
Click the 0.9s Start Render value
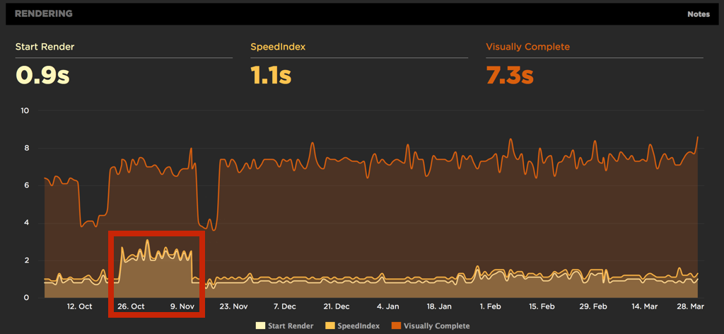coord(42,75)
